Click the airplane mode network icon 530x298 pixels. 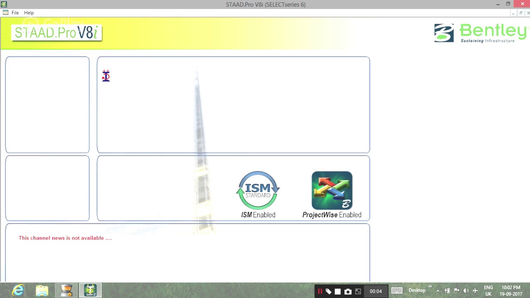click(x=475, y=291)
